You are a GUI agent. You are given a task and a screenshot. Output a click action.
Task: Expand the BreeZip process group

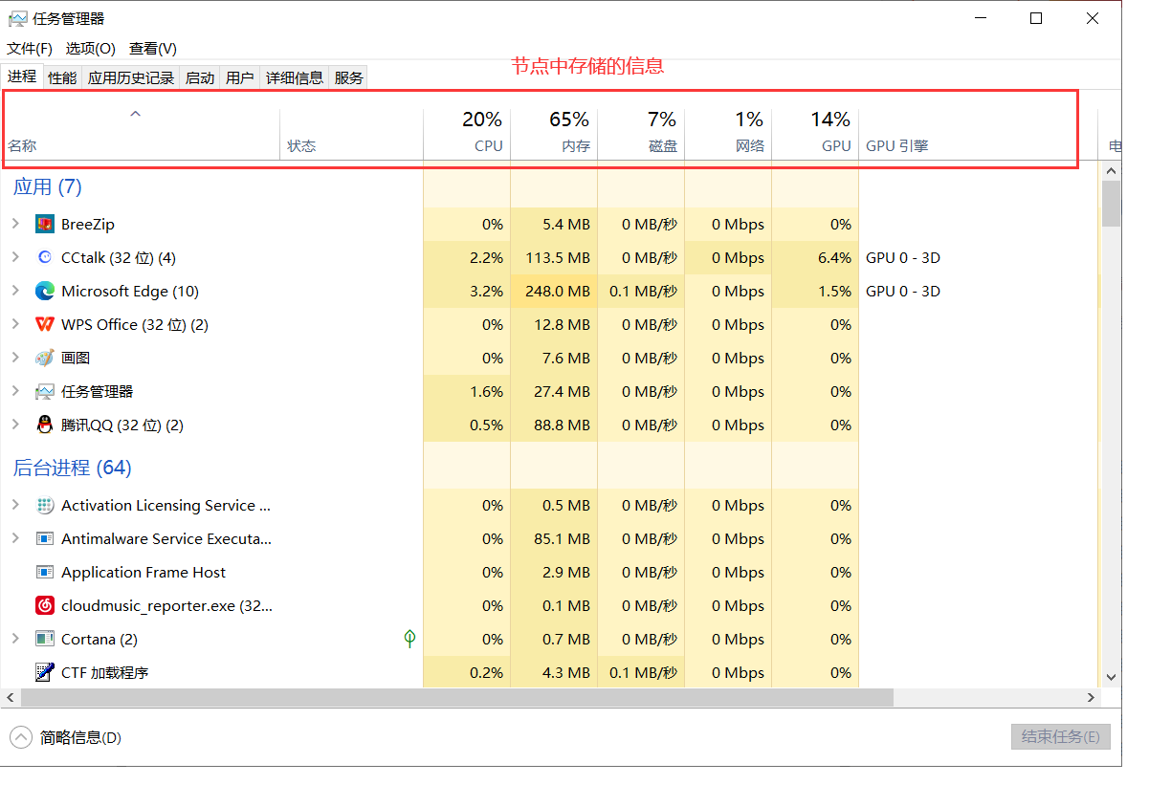point(15,224)
